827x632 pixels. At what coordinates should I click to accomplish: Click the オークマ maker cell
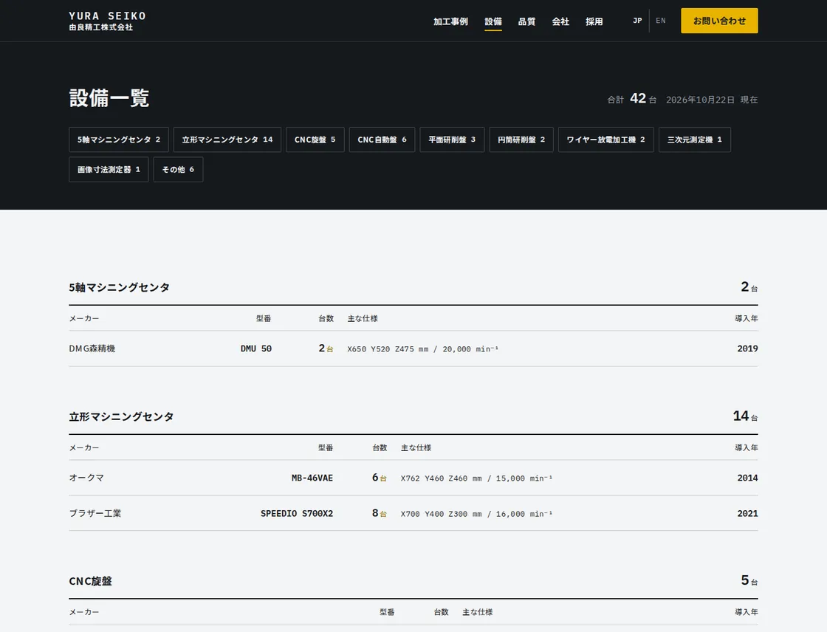(86, 478)
